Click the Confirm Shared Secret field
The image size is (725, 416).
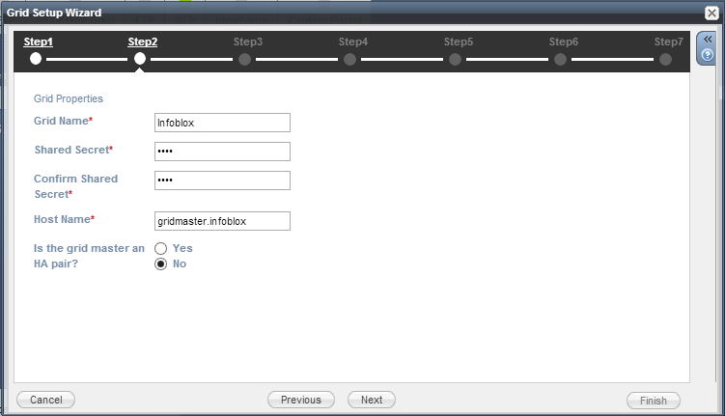[x=222, y=180]
